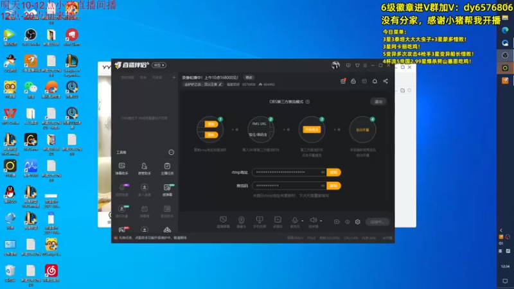Click the gift box icon with red badge
The height and width of the screenshot is (289, 514).
tap(343, 81)
